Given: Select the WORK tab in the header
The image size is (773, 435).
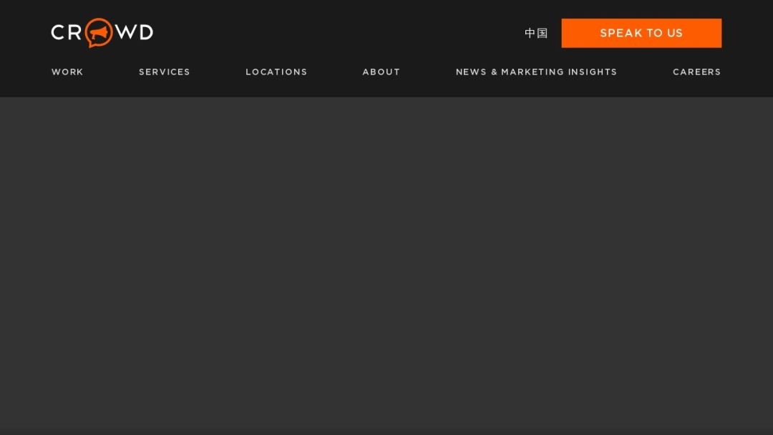Looking at the screenshot, I should click(x=67, y=72).
